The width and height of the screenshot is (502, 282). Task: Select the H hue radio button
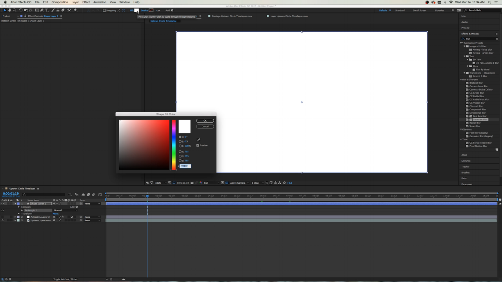click(x=180, y=137)
